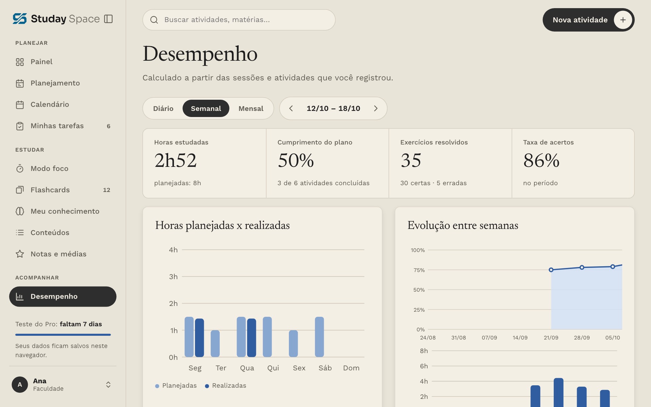Click the Sáb planned hours bar

319,337
